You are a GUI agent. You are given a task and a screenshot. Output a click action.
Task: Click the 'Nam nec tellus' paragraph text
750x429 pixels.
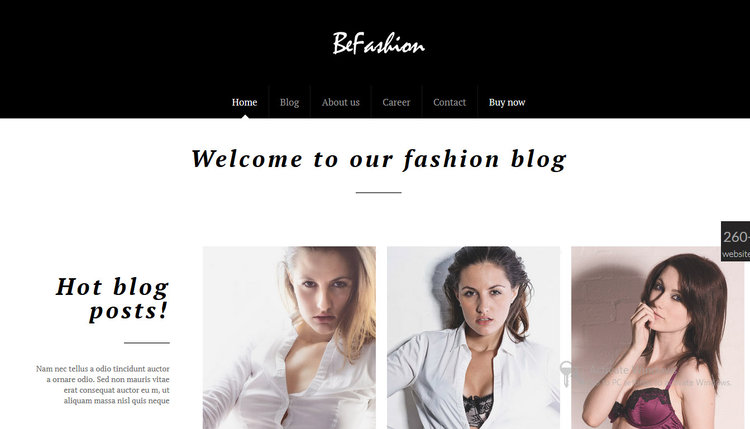coord(103,385)
